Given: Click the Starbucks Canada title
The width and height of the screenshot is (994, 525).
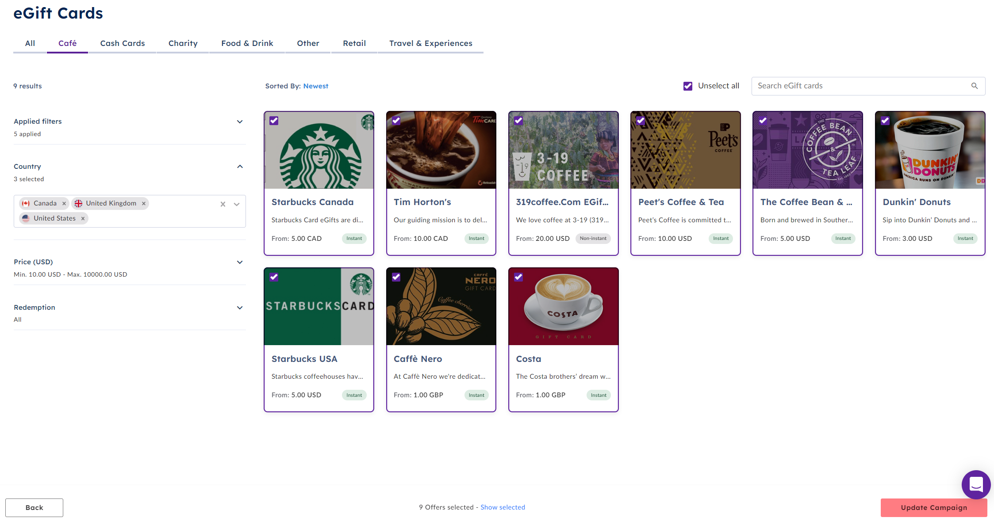Looking at the screenshot, I should tap(313, 202).
